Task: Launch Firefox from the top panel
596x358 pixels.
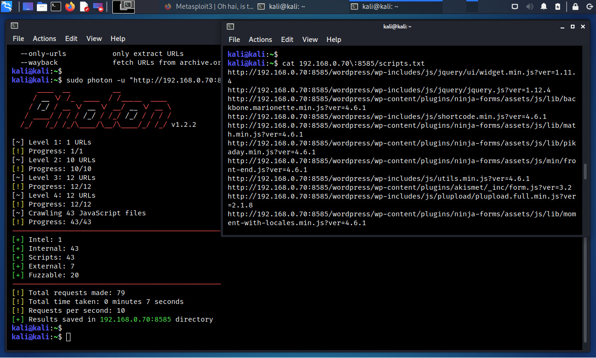Action: 70,7
